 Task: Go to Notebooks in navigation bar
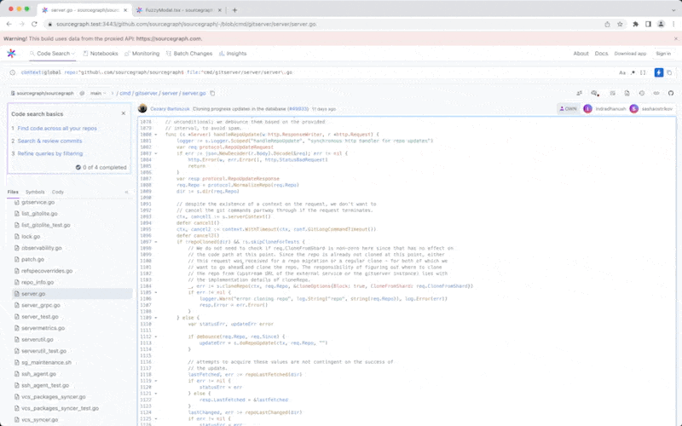pos(100,54)
